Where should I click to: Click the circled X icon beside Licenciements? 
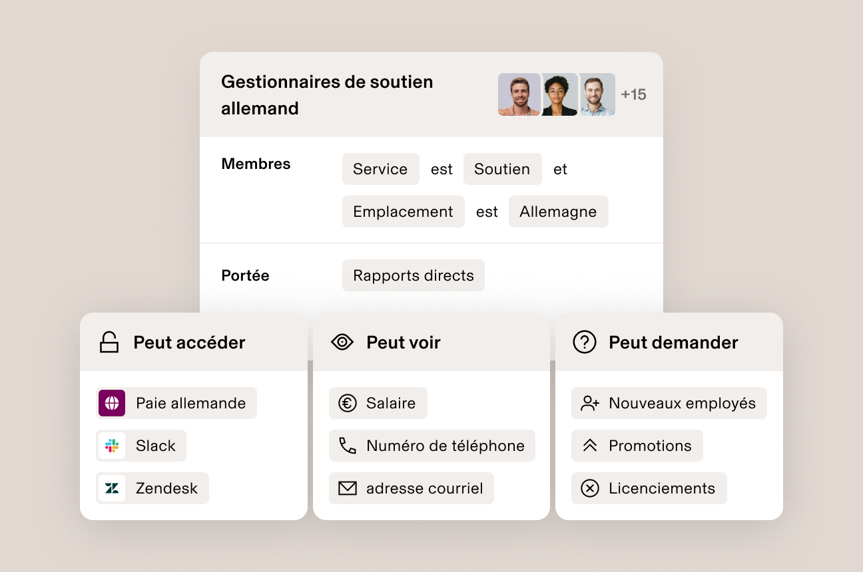(589, 488)
